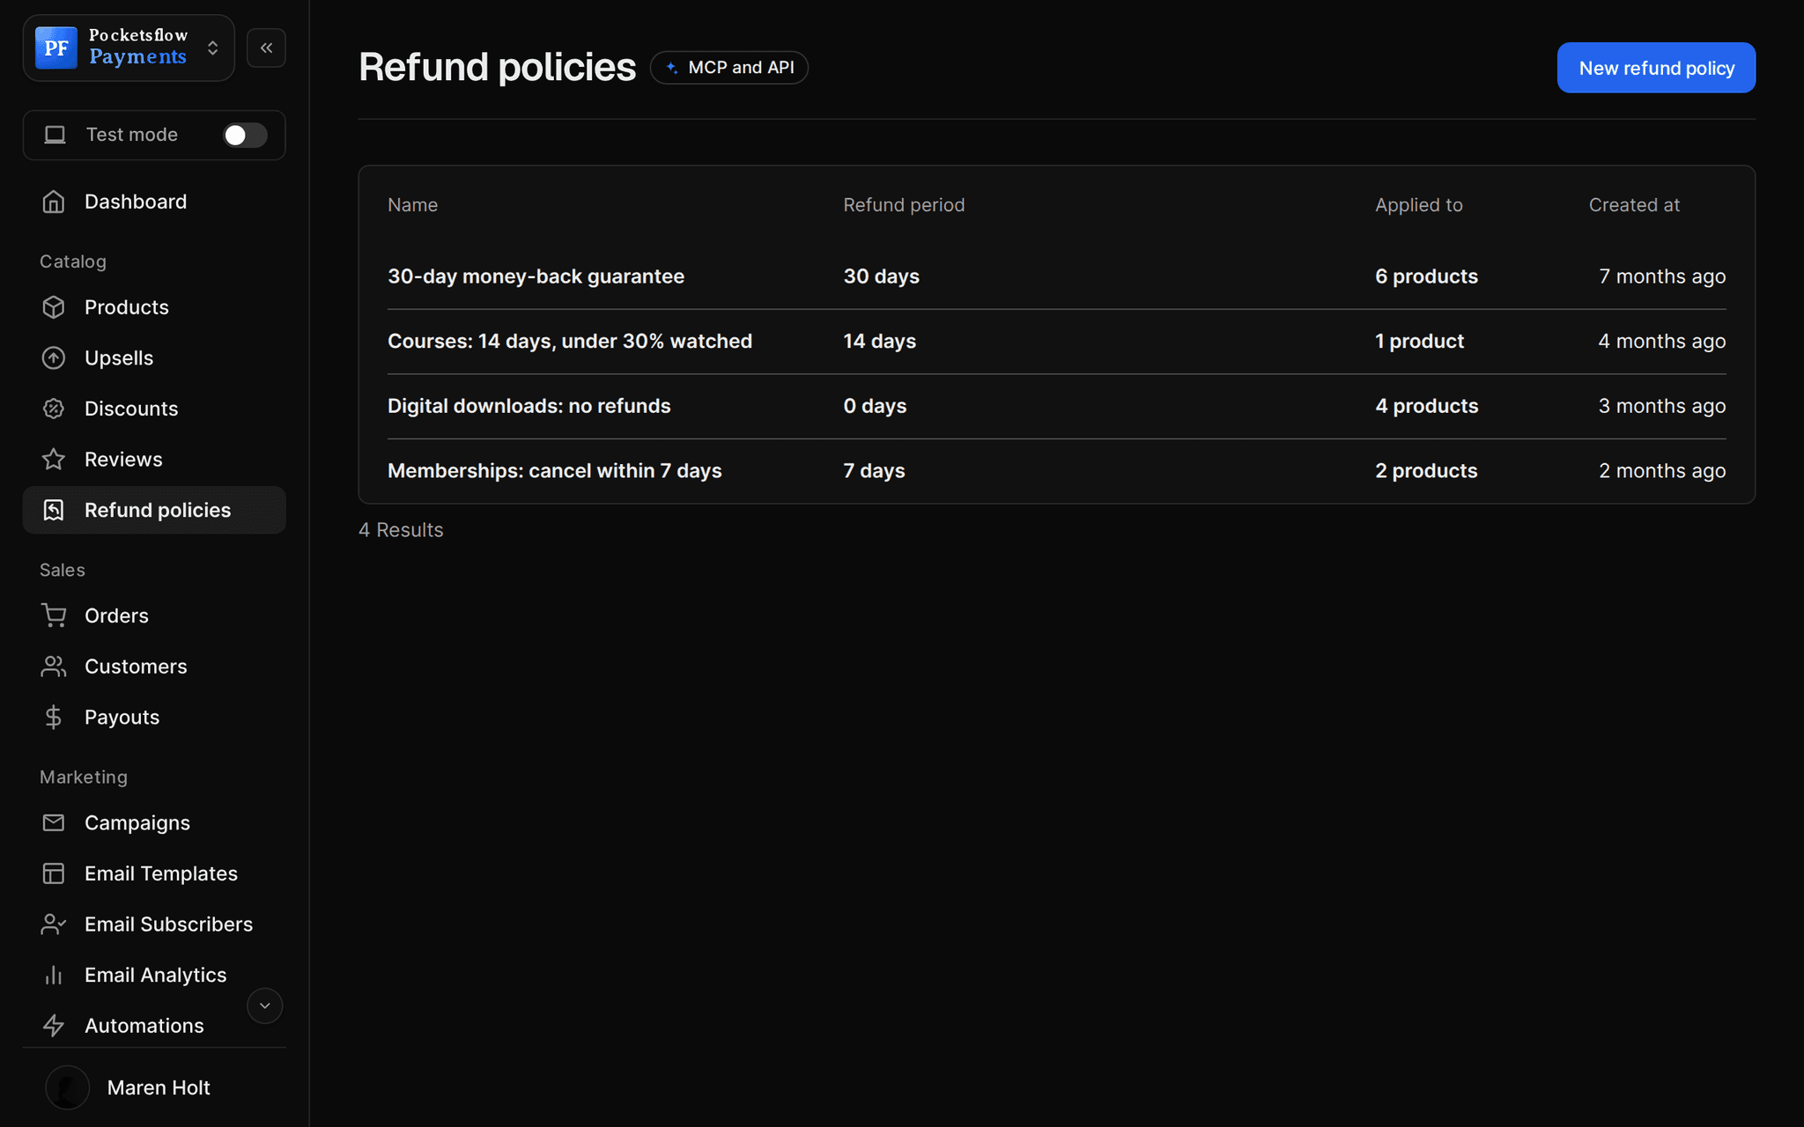1804x1127 pixels.
Task: Click the Email Templates layout icon
Action: [x=54, y=873]
